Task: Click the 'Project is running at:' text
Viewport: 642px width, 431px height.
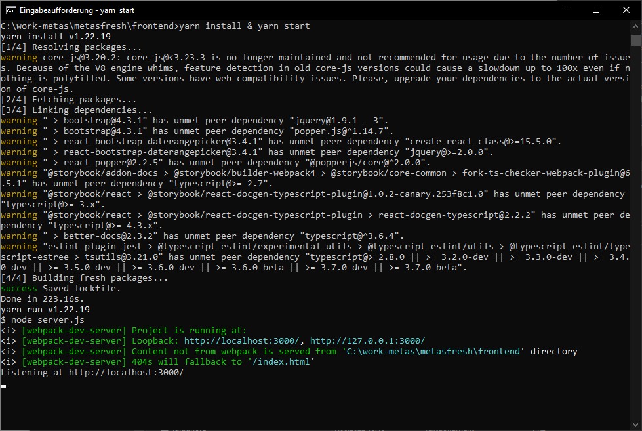Action: [x=189, y=331]
